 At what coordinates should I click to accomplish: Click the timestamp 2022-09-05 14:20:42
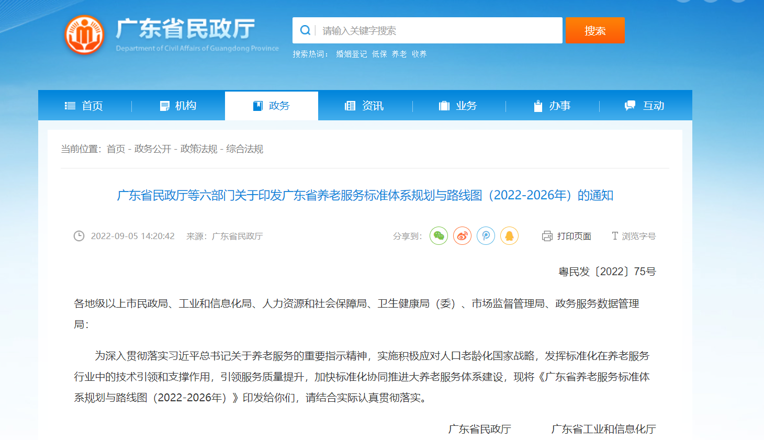point(133,236)
